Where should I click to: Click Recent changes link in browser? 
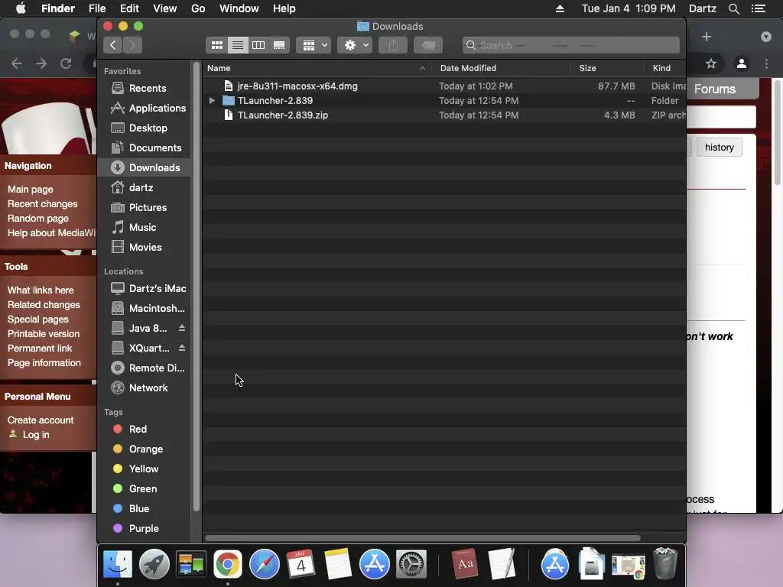point(43,204)
